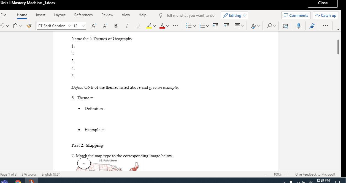Image resolution: width=346 pixels, height=183 pixels.
Task: Expand the ribbon display options chevron
Action: coord(338,29)
